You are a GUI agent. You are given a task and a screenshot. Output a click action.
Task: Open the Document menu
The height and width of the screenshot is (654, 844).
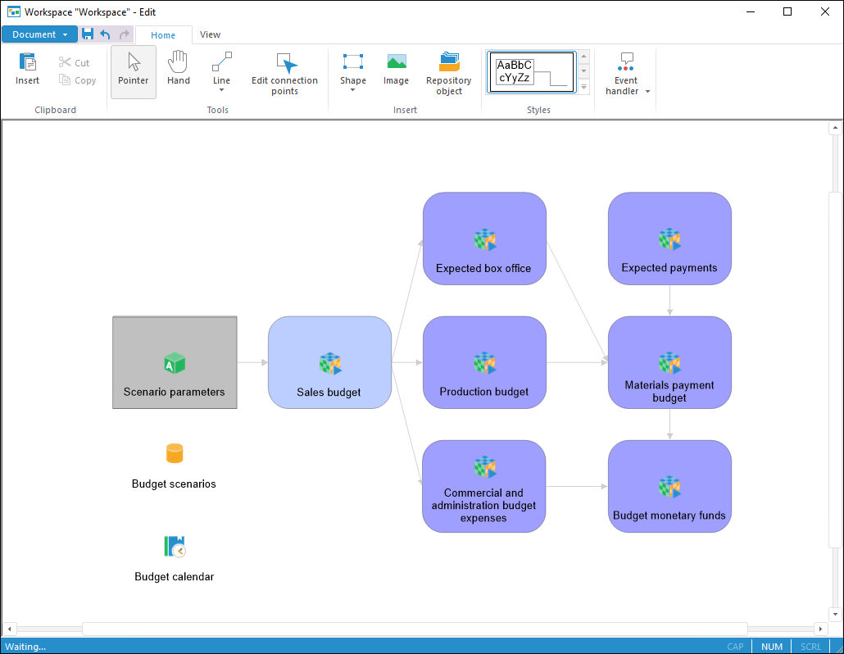click(39, 34)
